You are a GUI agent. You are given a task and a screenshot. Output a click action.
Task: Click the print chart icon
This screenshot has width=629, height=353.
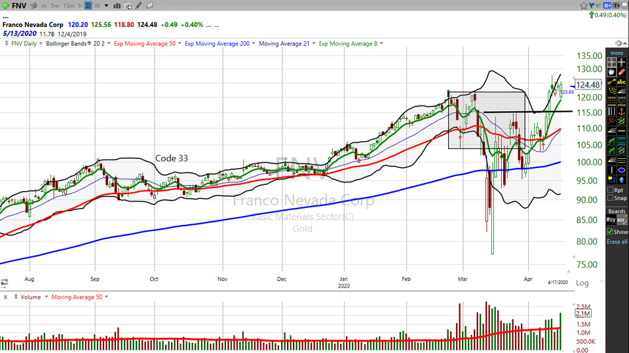(x=33, y=6)
